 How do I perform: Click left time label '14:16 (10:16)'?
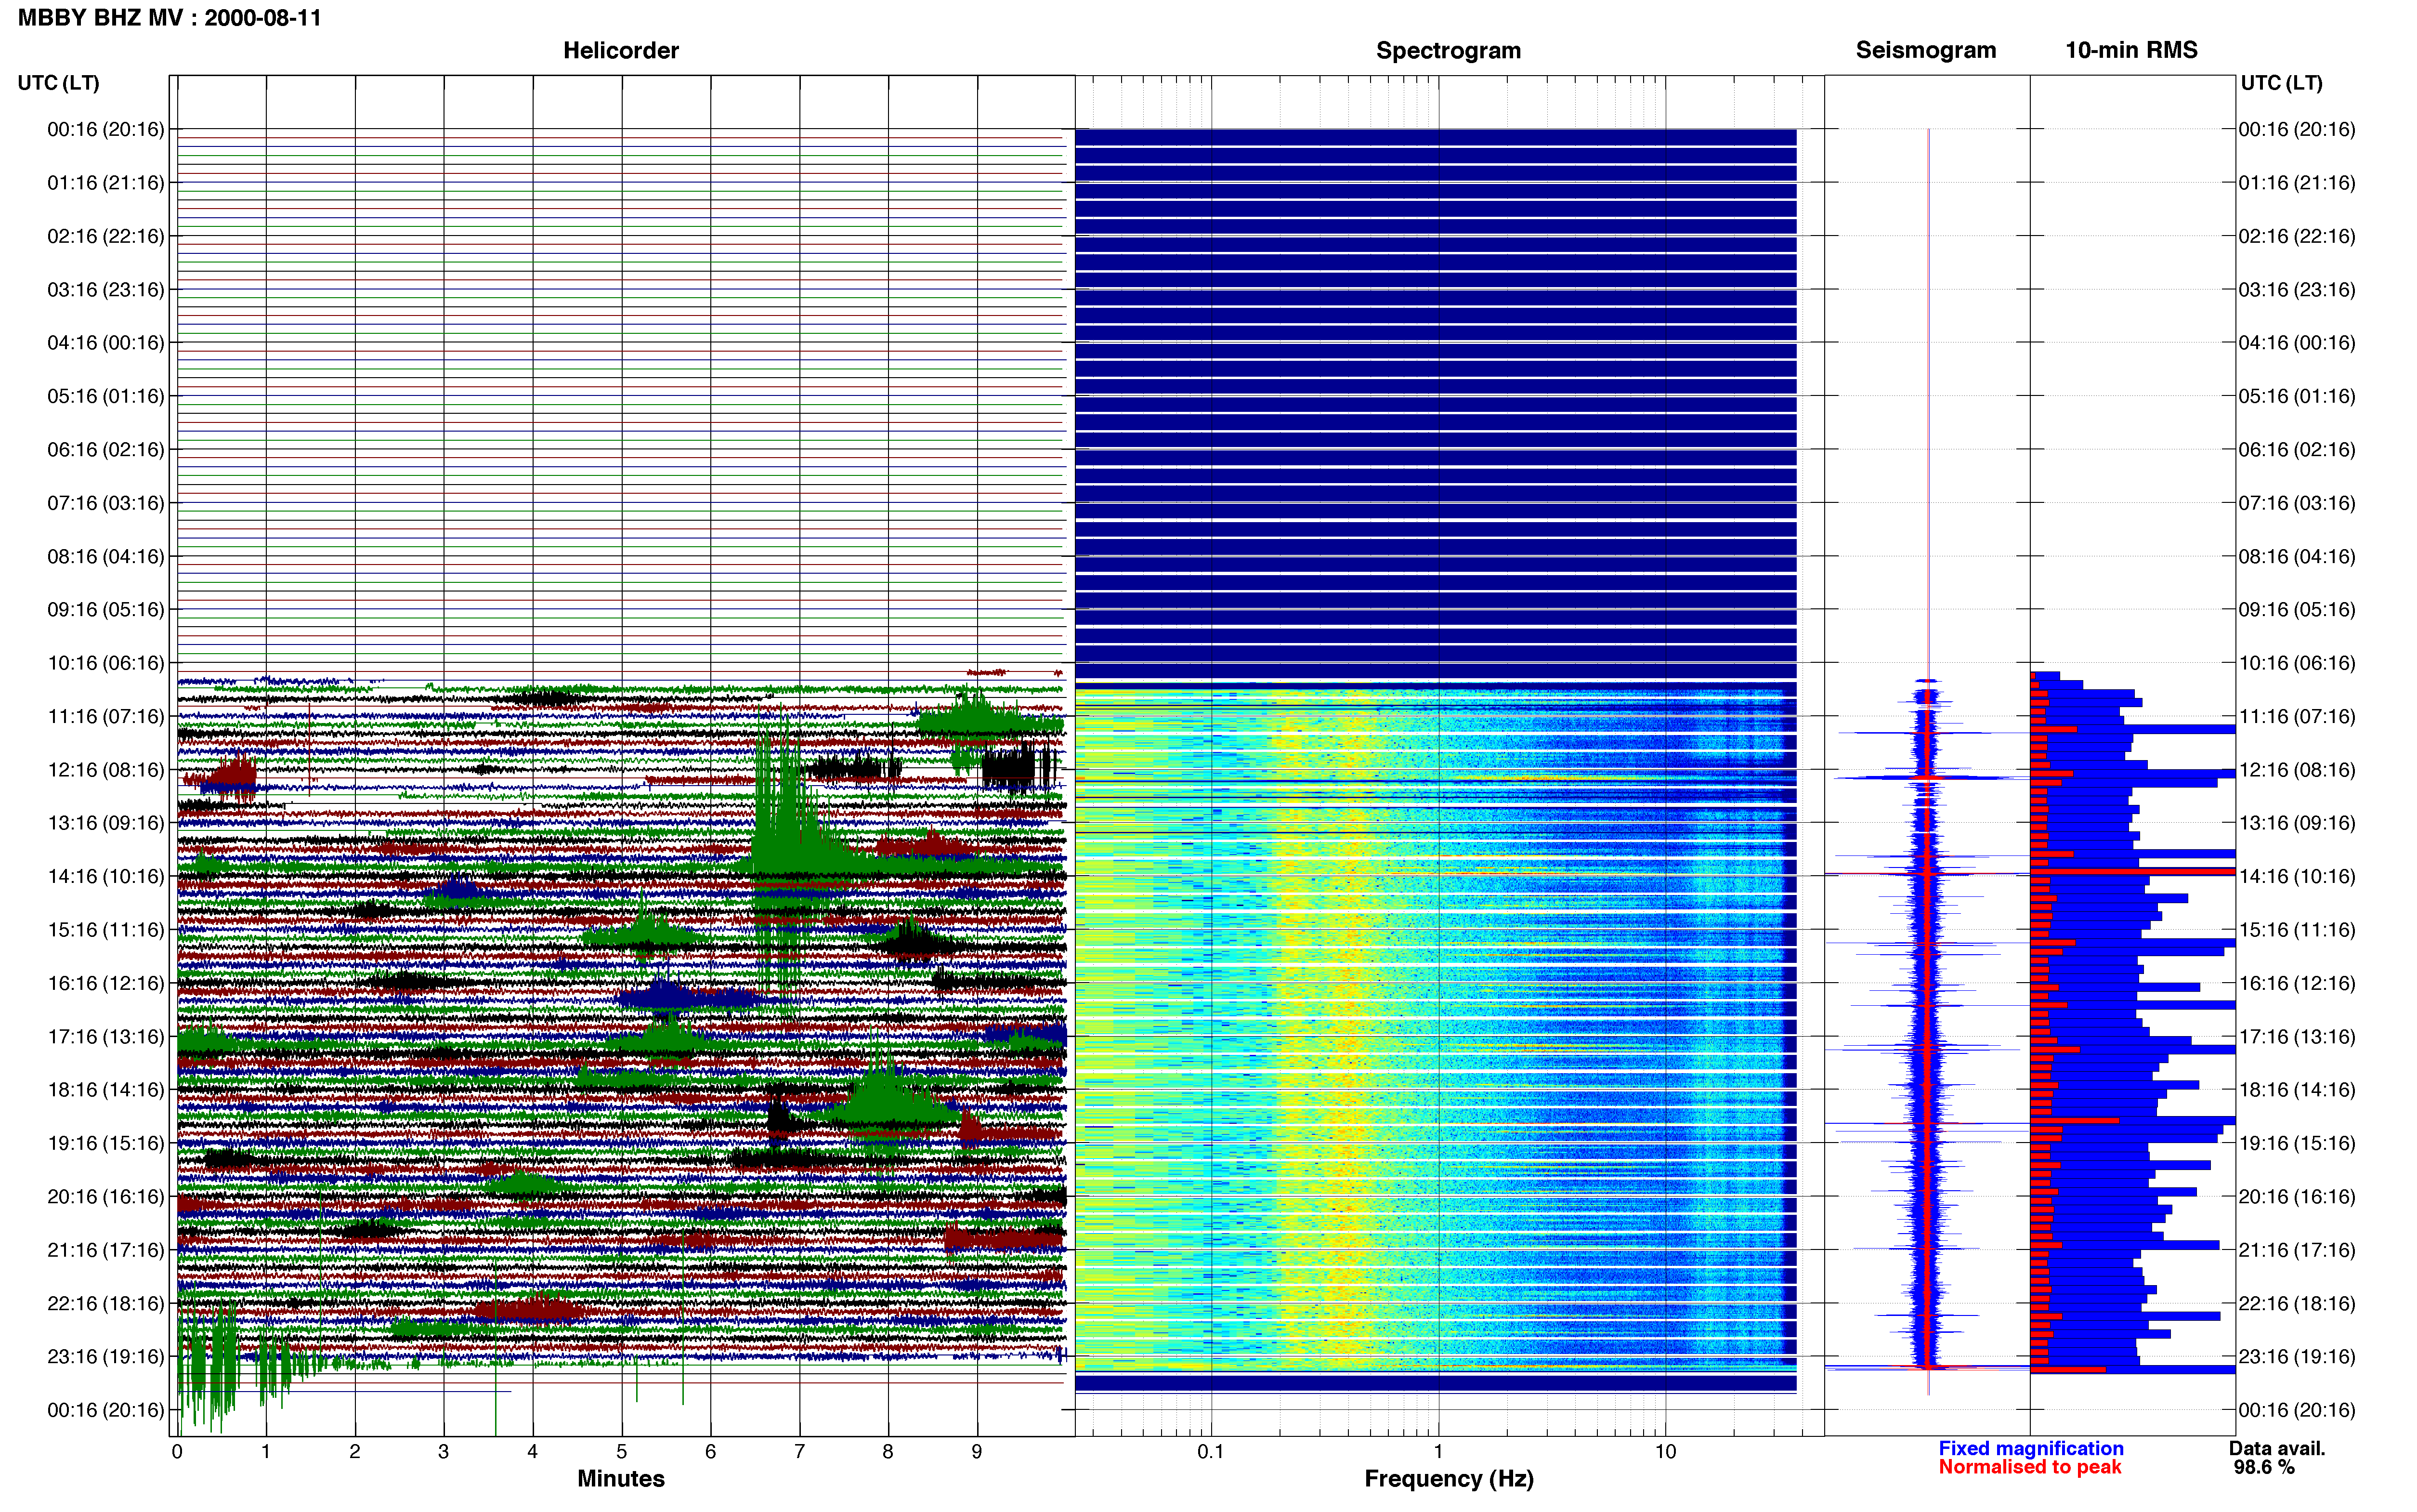click(105, 876)
